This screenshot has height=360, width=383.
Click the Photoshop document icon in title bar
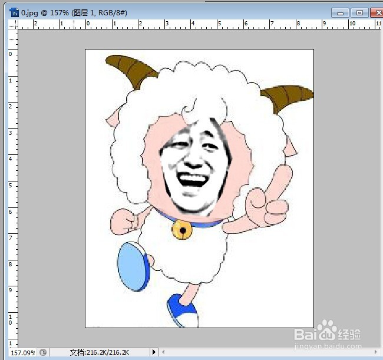(x=14, y=12)
